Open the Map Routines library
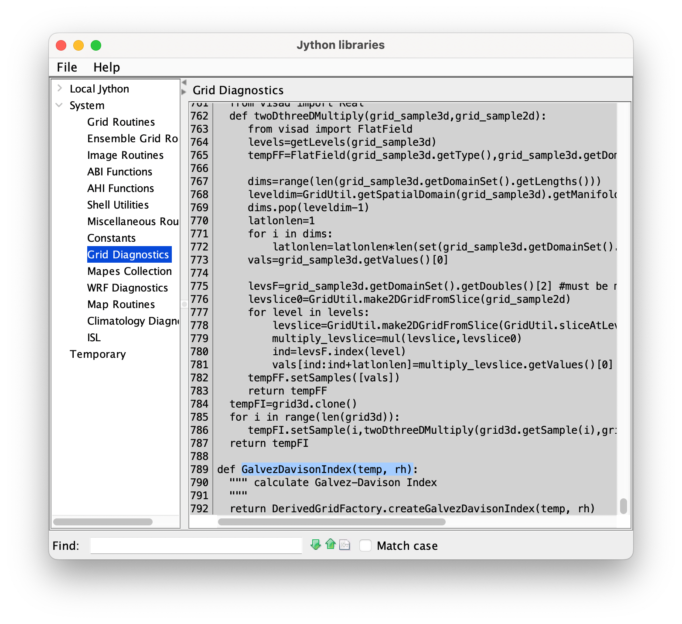Viewport: 682px width, 624px height. point(121,304)
